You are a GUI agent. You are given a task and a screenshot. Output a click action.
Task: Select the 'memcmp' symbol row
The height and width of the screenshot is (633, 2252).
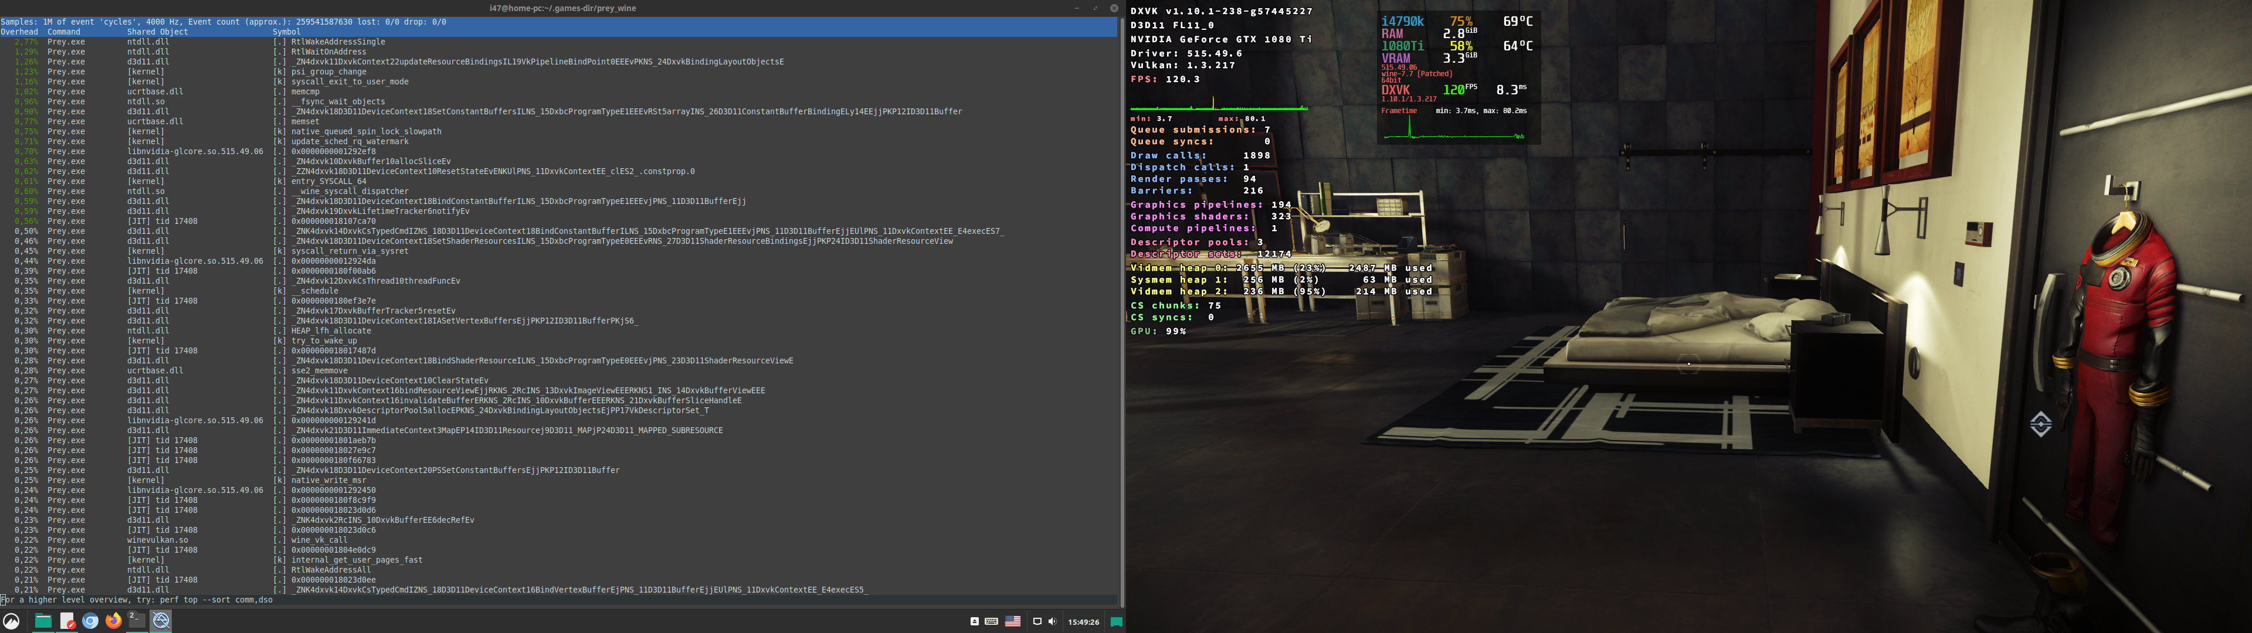pos(559,92)
